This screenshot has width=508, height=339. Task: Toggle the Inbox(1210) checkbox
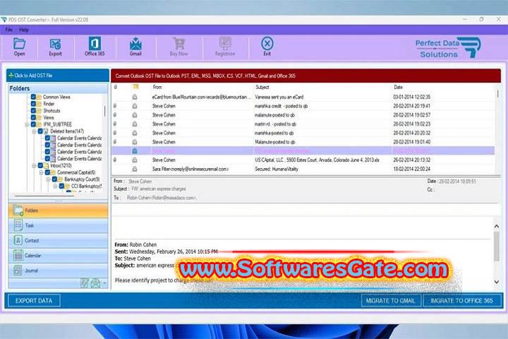tap(40, 165)
